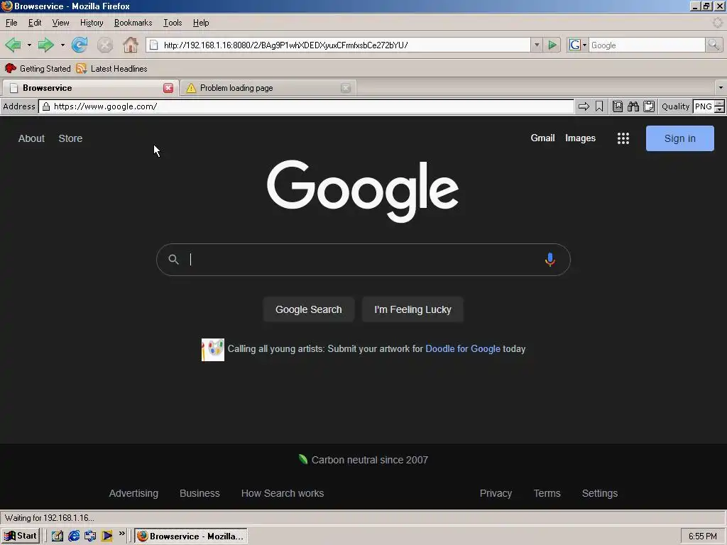This screenshot has height=545, width=727.
Task: Open the Latest Headlines feed bookmark
Action: coord(111,69)
